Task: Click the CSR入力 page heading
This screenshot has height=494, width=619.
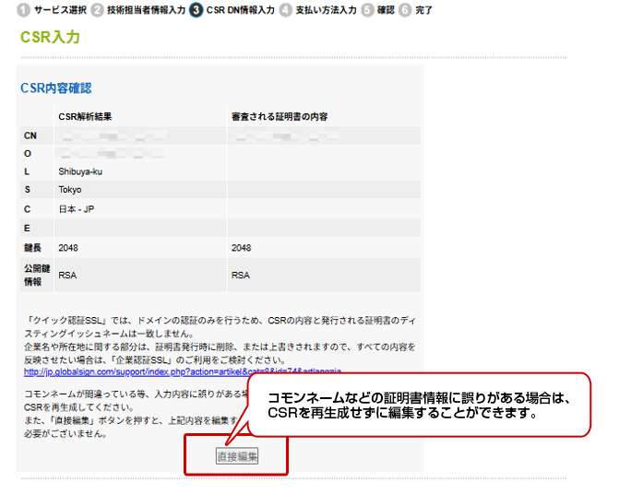Action: point(50,38)
